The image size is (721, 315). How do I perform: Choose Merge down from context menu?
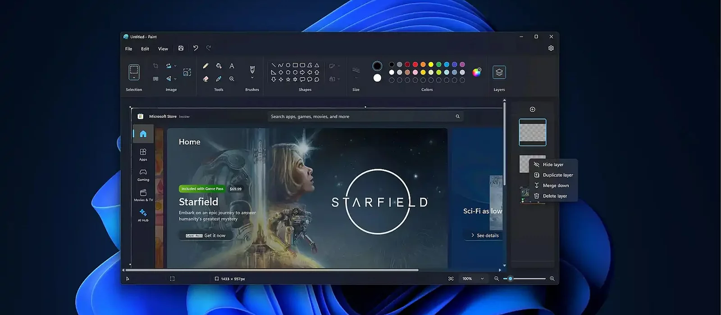554,185
